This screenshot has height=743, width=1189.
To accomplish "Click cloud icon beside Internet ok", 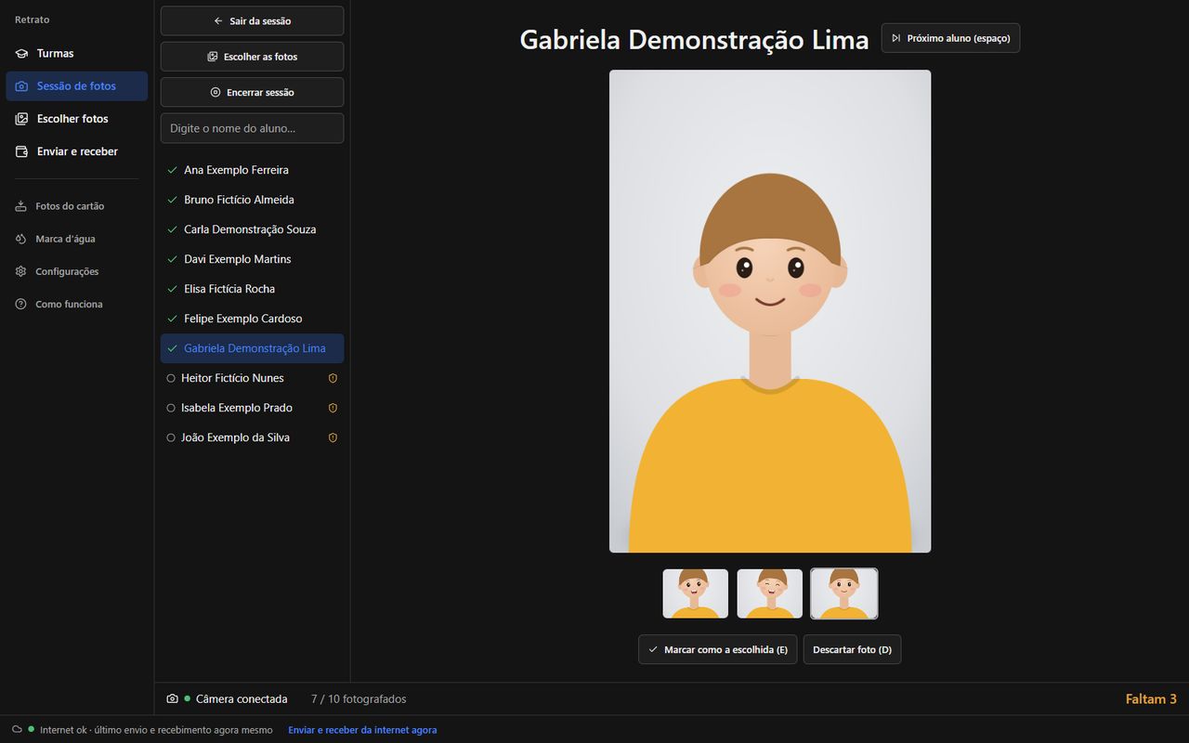I will [17, 730].
